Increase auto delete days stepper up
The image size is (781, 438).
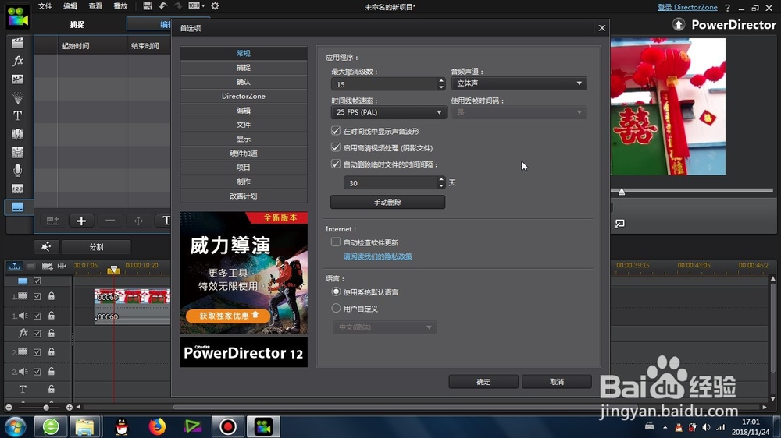[x=441, y=179]
